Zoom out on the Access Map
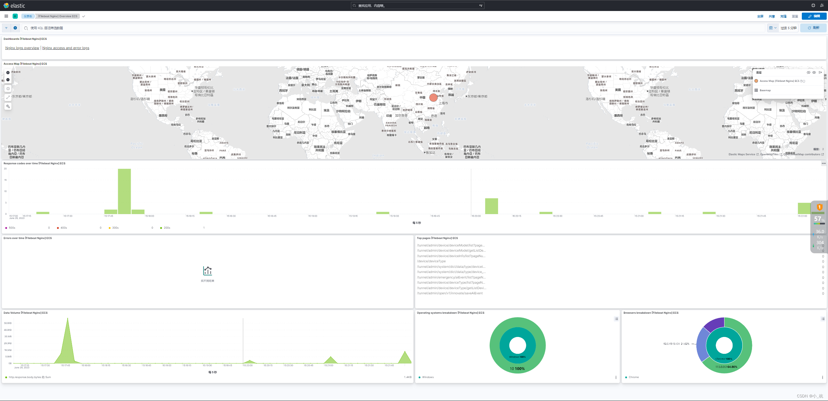The width and height of the screenshot is (828, 401). pos(8,80)
